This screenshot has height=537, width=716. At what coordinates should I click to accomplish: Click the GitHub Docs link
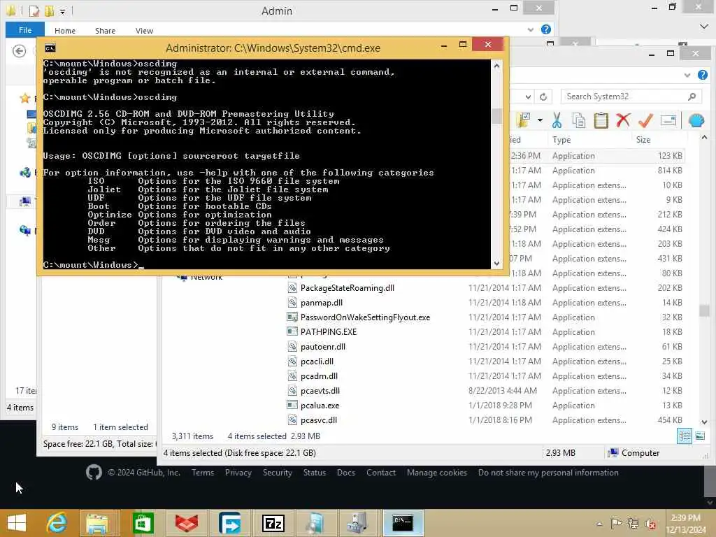(346, 473)
